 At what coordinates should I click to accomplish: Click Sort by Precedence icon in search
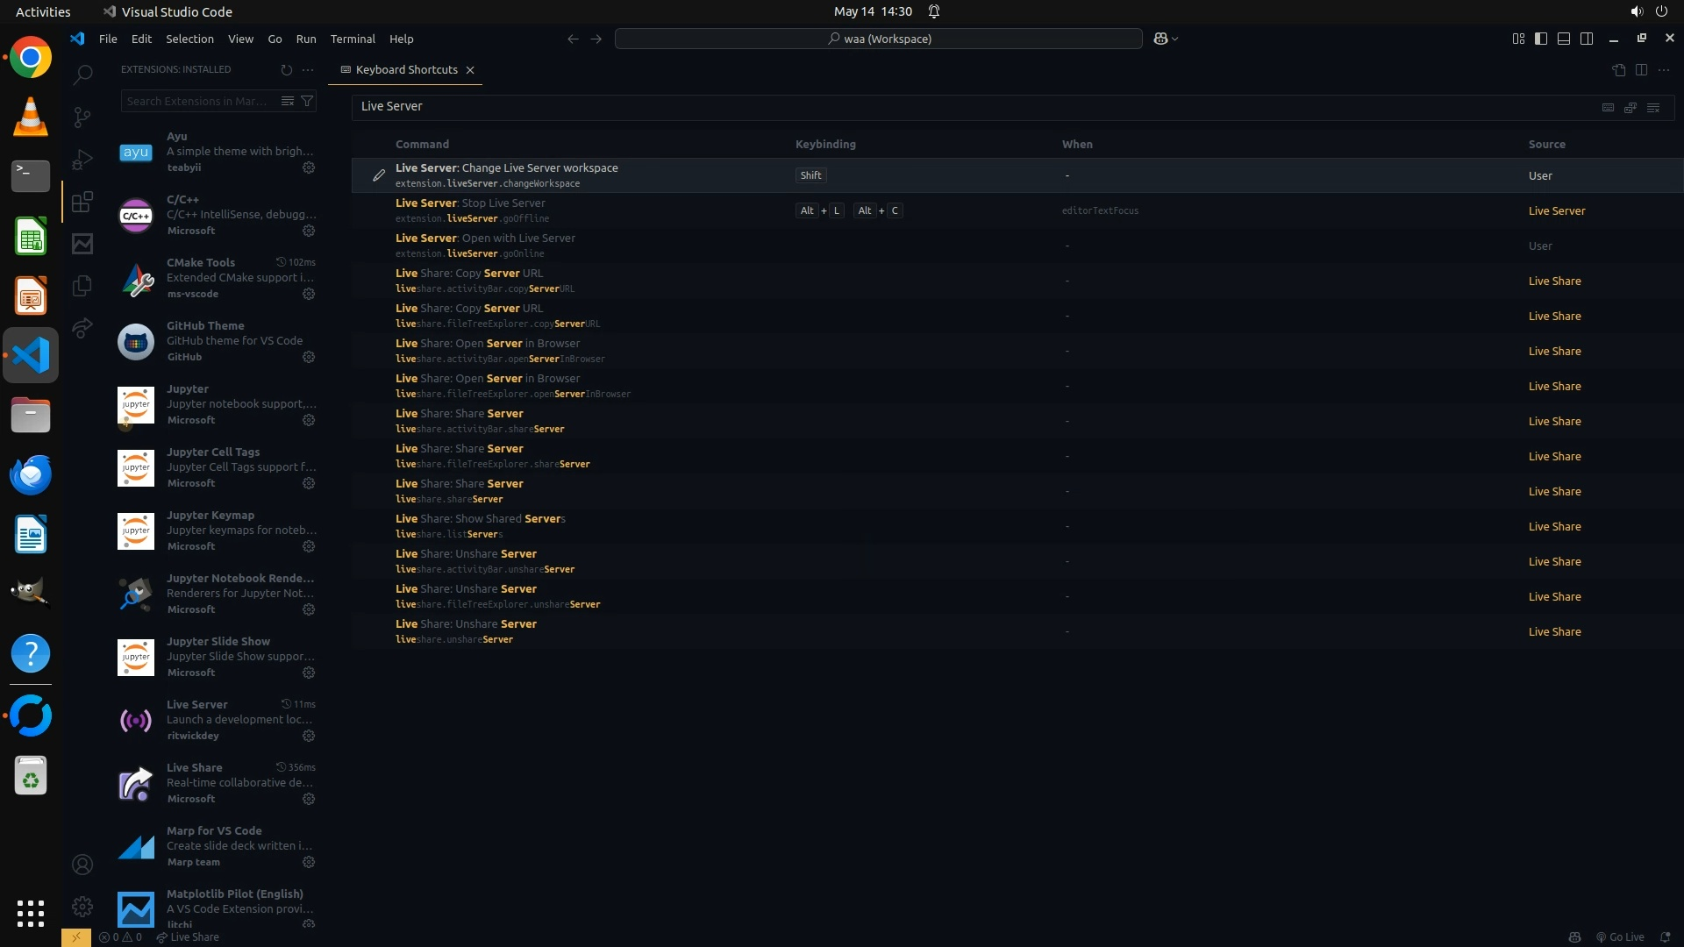(1630, 107)
